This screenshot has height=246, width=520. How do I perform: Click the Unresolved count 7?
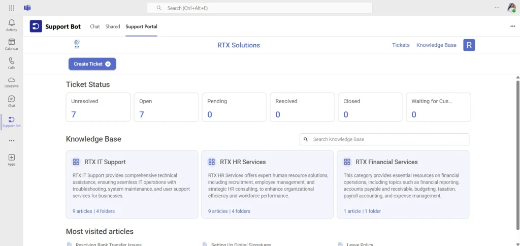point(74,114)
